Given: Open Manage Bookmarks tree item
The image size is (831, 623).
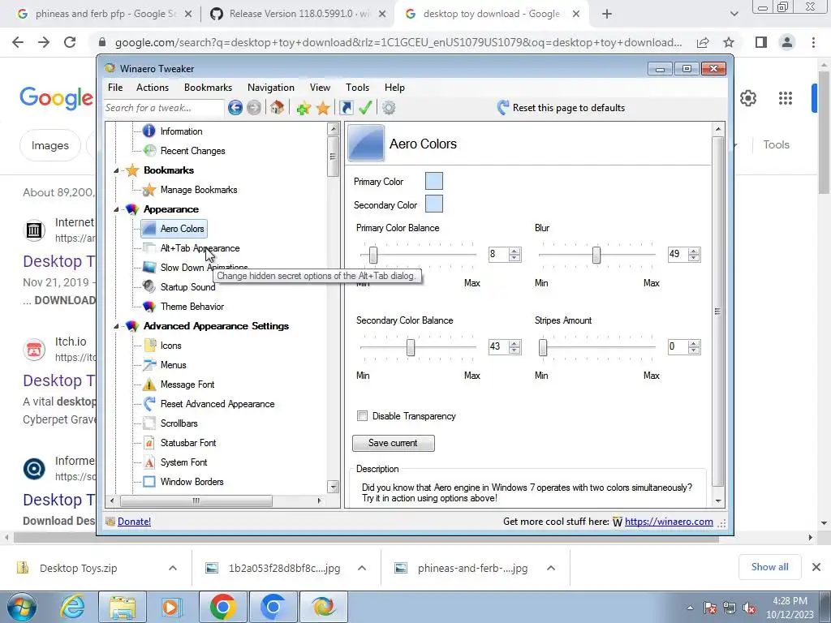Looking at the screenshot, I should 199,190.
